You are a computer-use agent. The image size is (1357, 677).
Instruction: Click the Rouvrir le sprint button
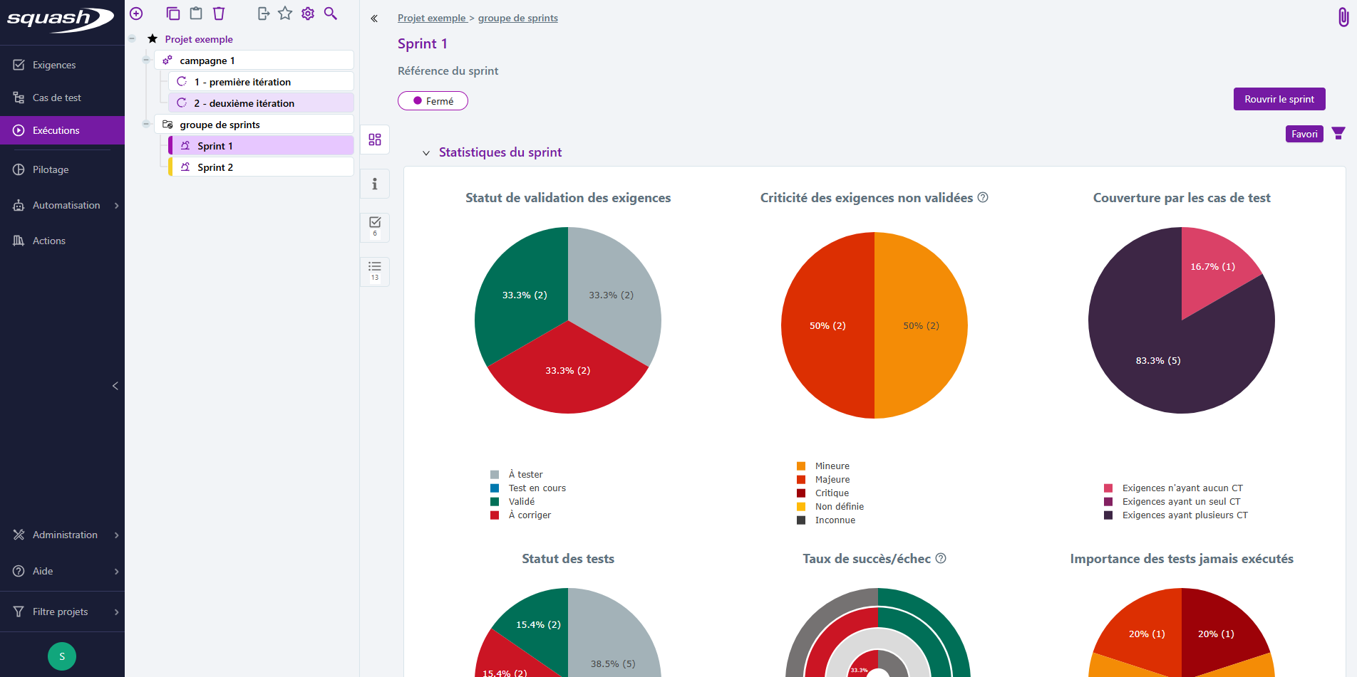tap(1279, 99)
